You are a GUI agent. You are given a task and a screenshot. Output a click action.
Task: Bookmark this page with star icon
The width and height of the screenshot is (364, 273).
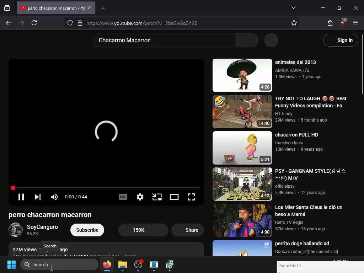(294, 23)
